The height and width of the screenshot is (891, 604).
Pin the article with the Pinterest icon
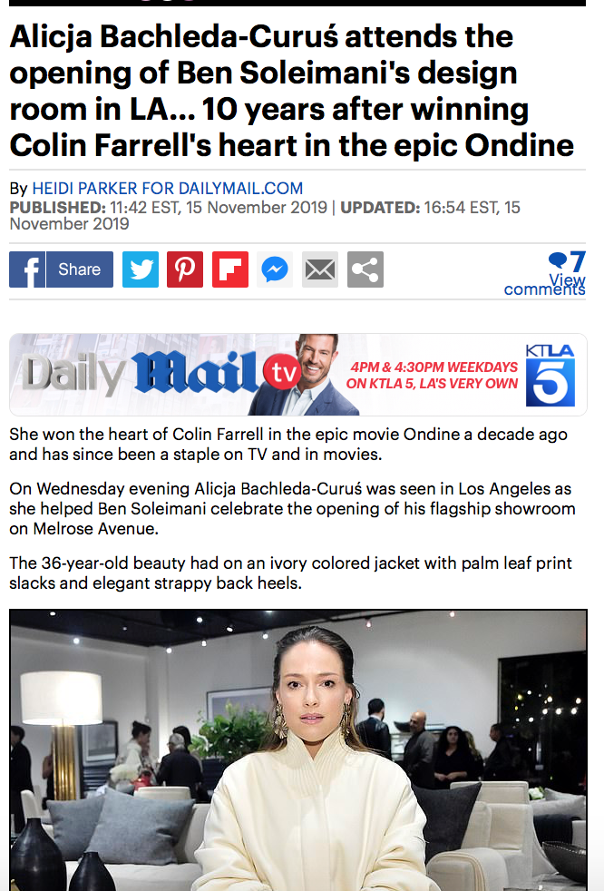(x=185, y=269)
